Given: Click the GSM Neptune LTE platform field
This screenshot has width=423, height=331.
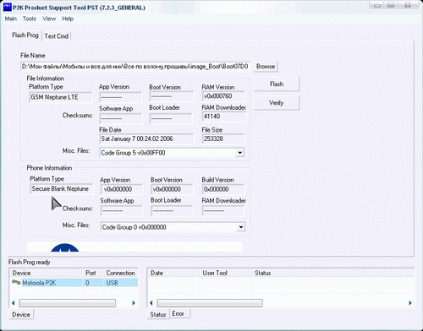Looking at the screenshot, I should click(60, 97).
